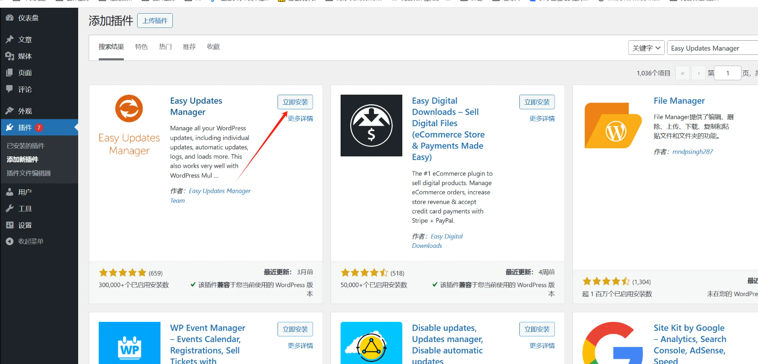Open the Site Kit by Google title link
Image resolution: width=758 pixels, height=364 pixels.
pos(690,344)
